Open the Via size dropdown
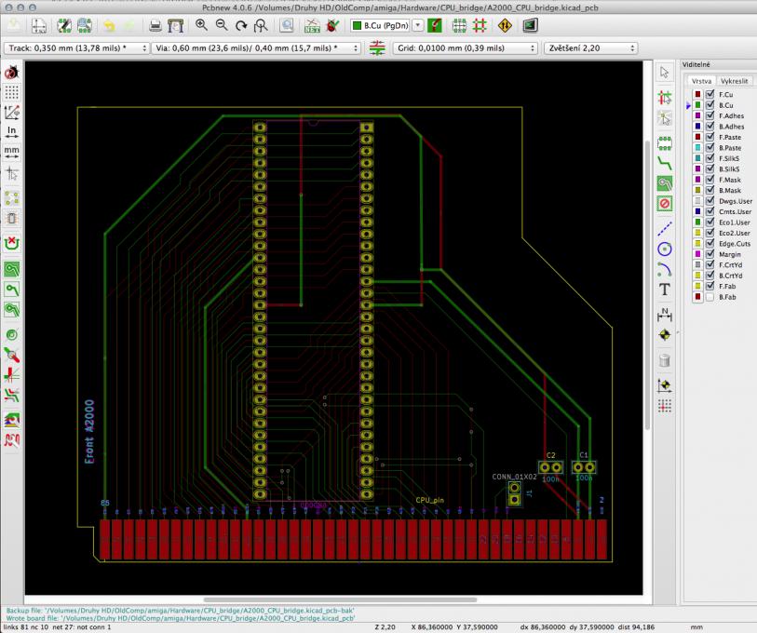The height and width of the screenshot is (633, 757). click(255, 47)
